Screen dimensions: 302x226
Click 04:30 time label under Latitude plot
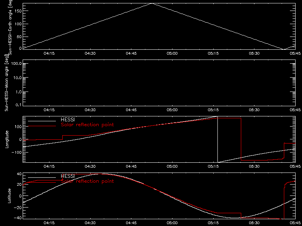(x=90, y=223)
